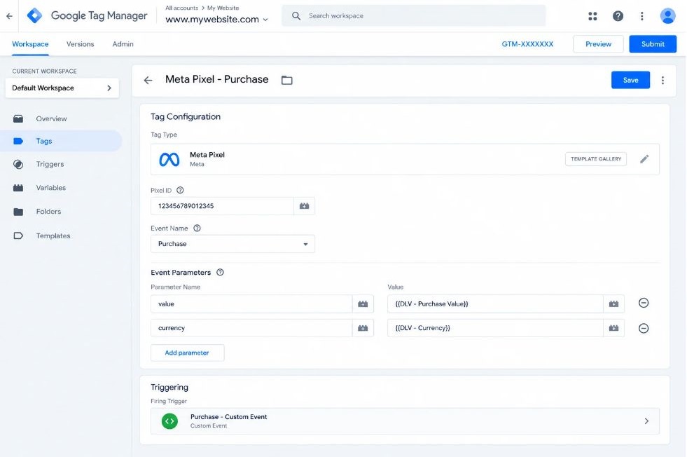Click the 'value' parameter name field
This screenshot has height=457, width=687.
tap(251, 304)
